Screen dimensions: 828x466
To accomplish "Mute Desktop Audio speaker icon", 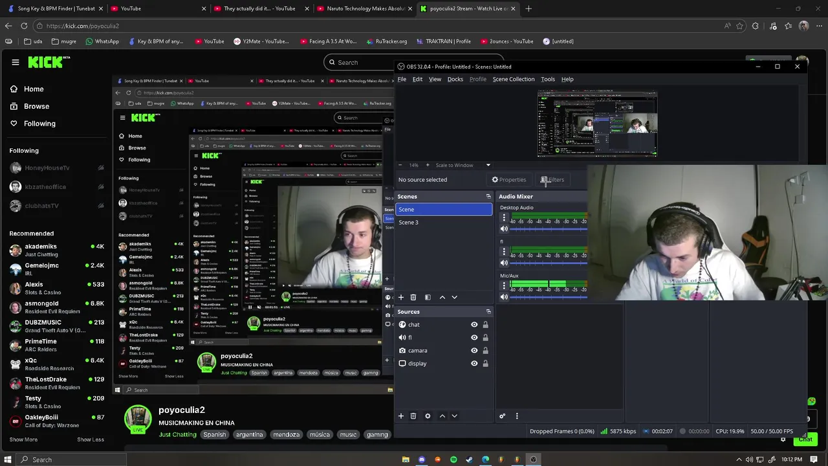I will (x=504, y=228).
